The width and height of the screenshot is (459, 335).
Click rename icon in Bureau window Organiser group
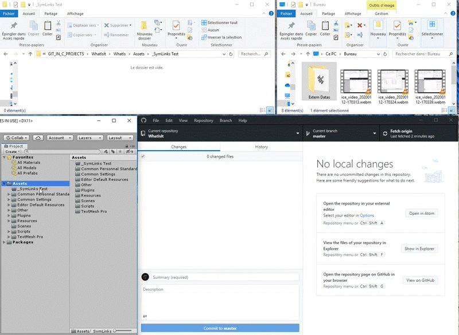(x=360, y=35)
